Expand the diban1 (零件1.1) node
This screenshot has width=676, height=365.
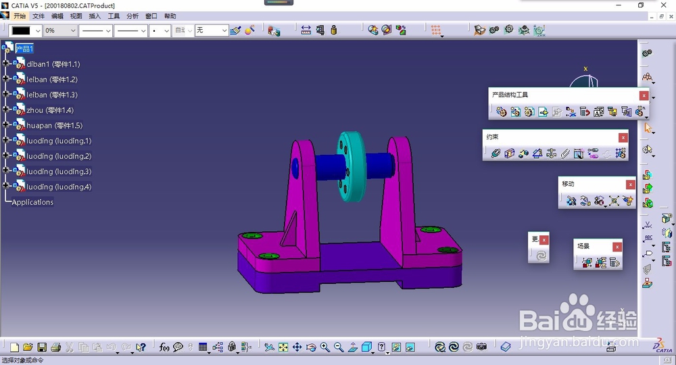pos(5,64)
